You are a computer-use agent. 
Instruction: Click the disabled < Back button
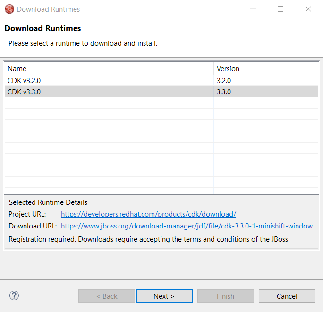point(107,296)
